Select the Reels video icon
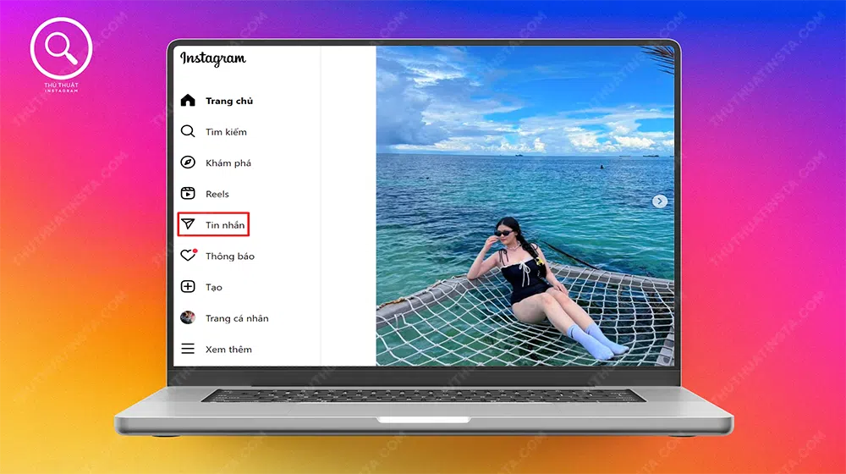This screenshot has height=474, width=846. 188,194
